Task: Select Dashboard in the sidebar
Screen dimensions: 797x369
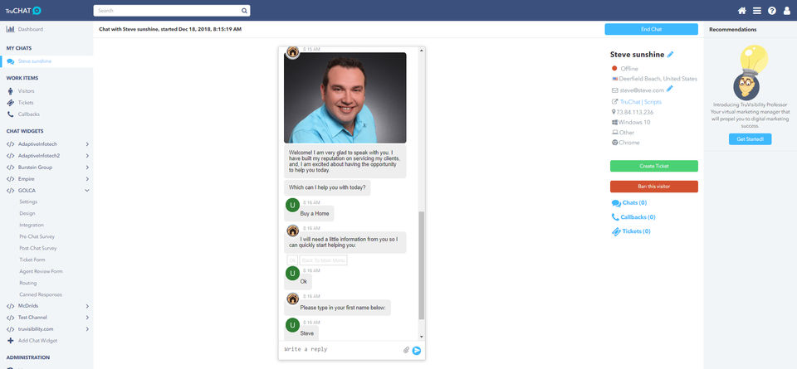Action: [31, 30]
